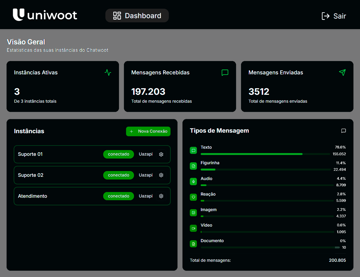Click the chat icon on Tipos de Mensagem panel
The width and height of the screenshot is (360, 277).
(343, 131)
